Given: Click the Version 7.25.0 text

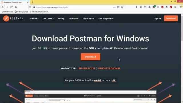Looking at the screenshot, I should [x=68, y=68].
